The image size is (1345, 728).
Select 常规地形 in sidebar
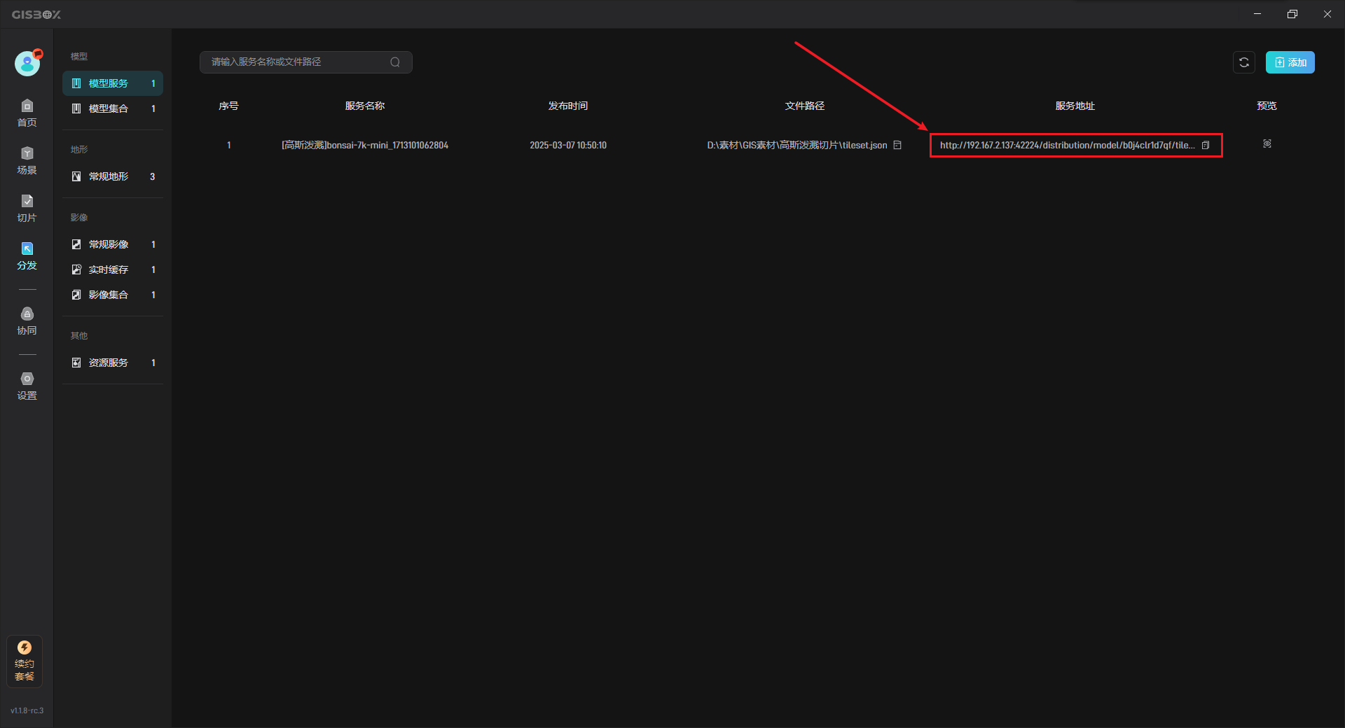(x=113, y=176)
